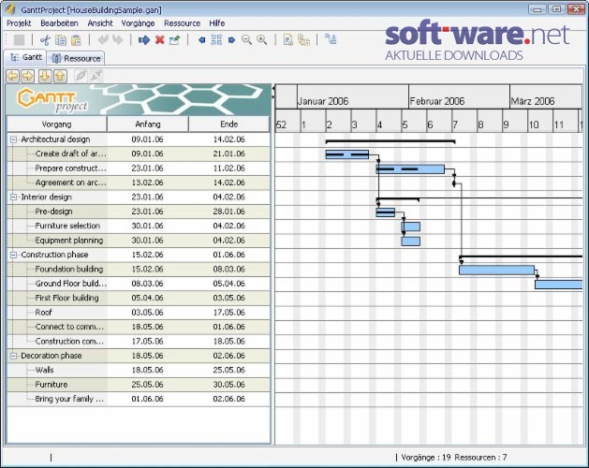
Task: Select the First Floor building task row
Action: pos(139,298)
